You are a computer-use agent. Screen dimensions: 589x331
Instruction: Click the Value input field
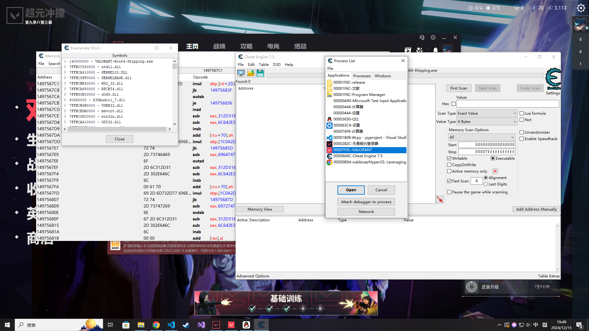508,104
